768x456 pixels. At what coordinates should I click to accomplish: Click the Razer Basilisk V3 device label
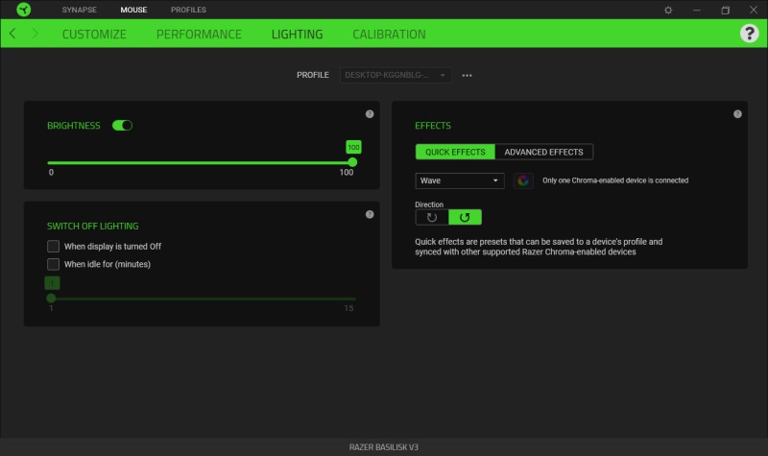point(383,447)
